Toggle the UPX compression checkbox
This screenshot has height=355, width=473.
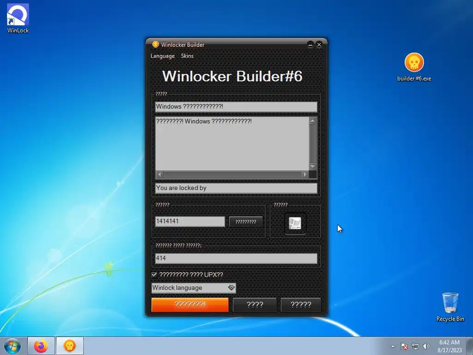[154, 275]
